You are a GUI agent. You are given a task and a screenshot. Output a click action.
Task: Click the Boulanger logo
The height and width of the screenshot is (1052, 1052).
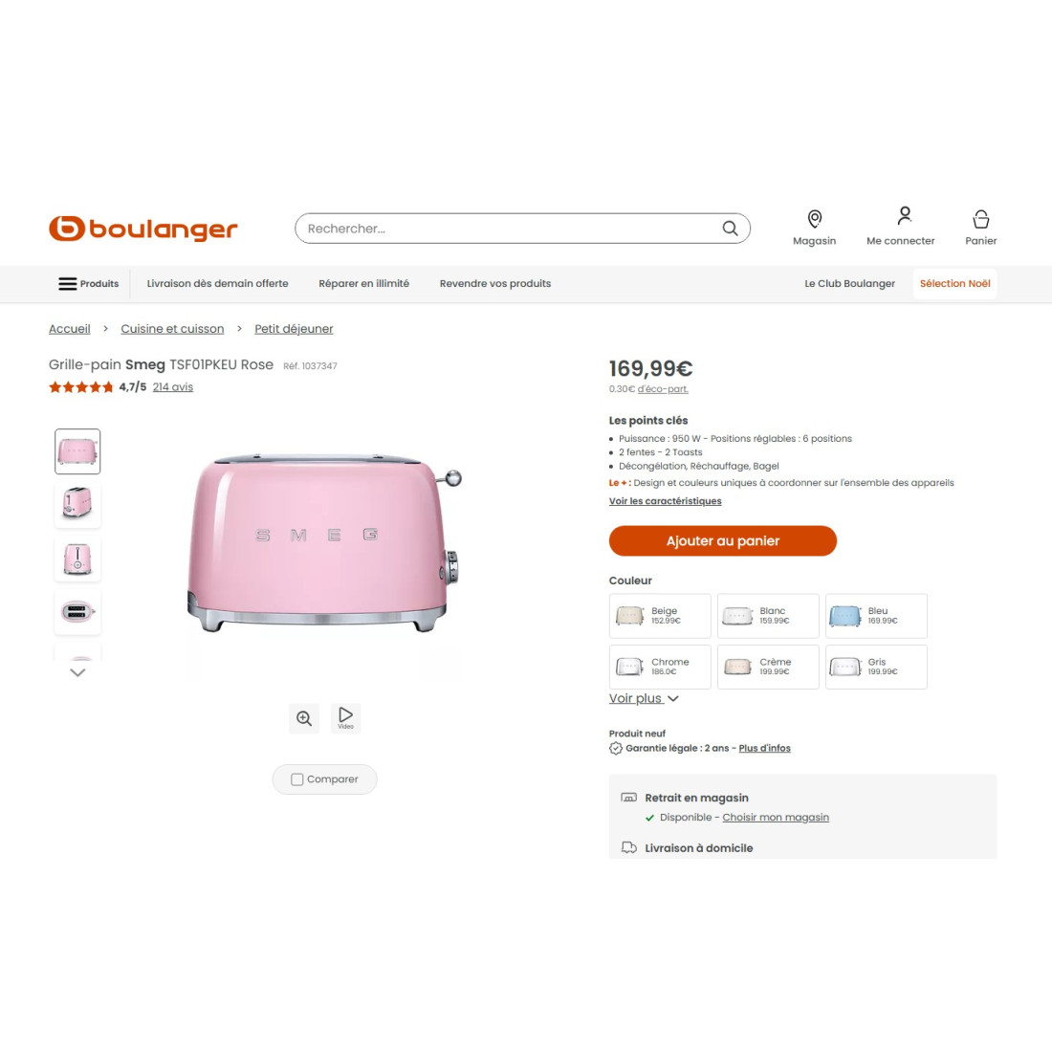[x=142, y=229]
